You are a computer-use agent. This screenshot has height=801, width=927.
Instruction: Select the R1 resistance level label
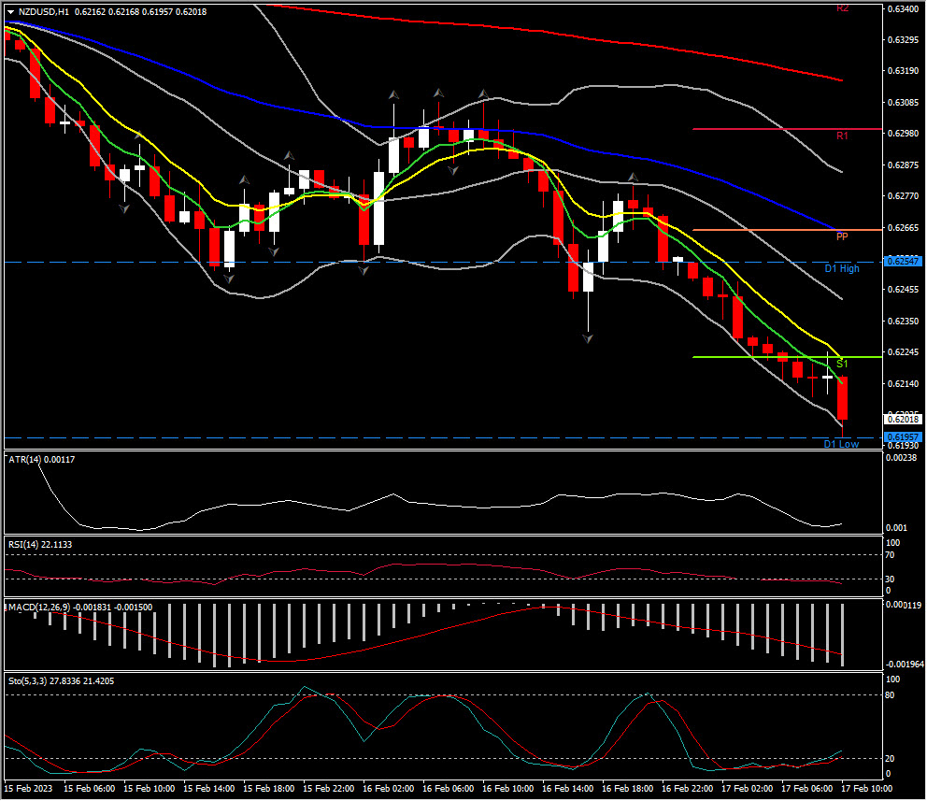841,136
